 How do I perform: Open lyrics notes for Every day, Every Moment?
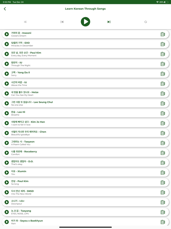tap(163, 54)
